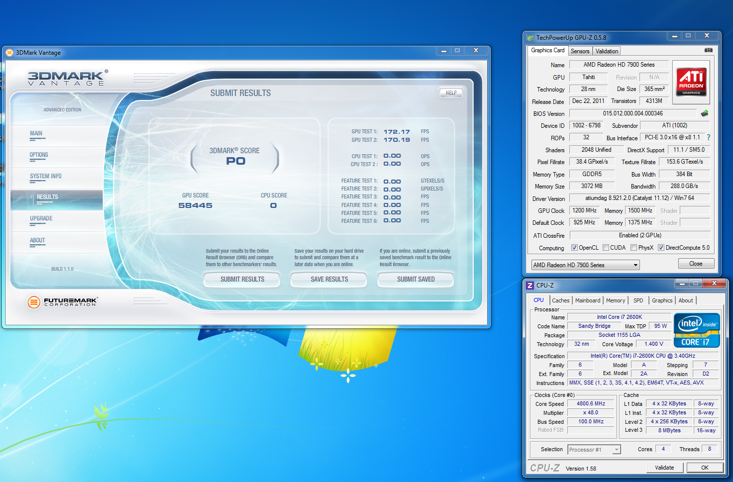Switch to the Validation tab in GPU-Z
The width and height of the screenshot is (733, 482).
pos(607,51)
